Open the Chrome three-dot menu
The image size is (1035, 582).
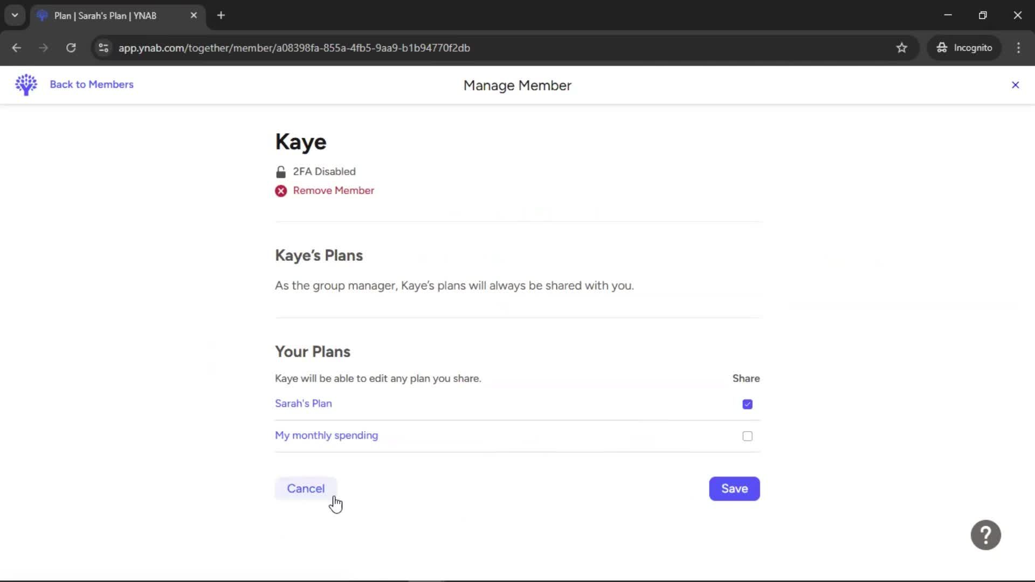click(x=1018, y=47)
